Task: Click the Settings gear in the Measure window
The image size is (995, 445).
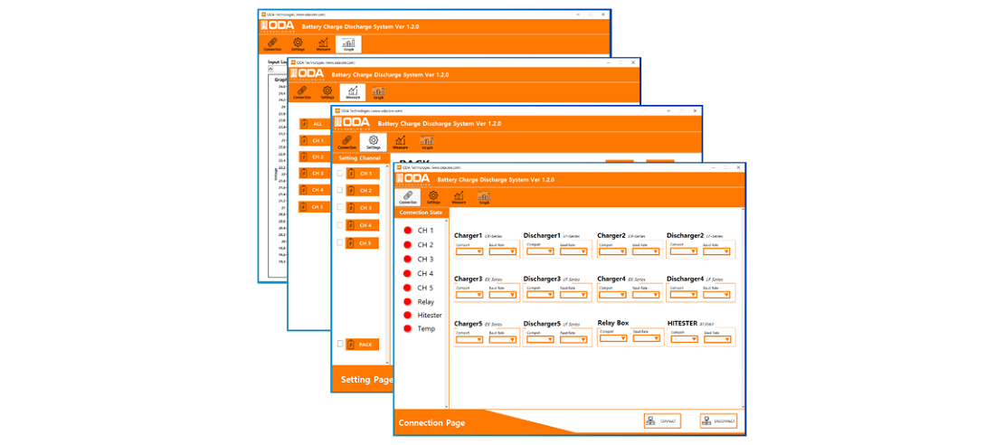Action: (x=327, y=92)
